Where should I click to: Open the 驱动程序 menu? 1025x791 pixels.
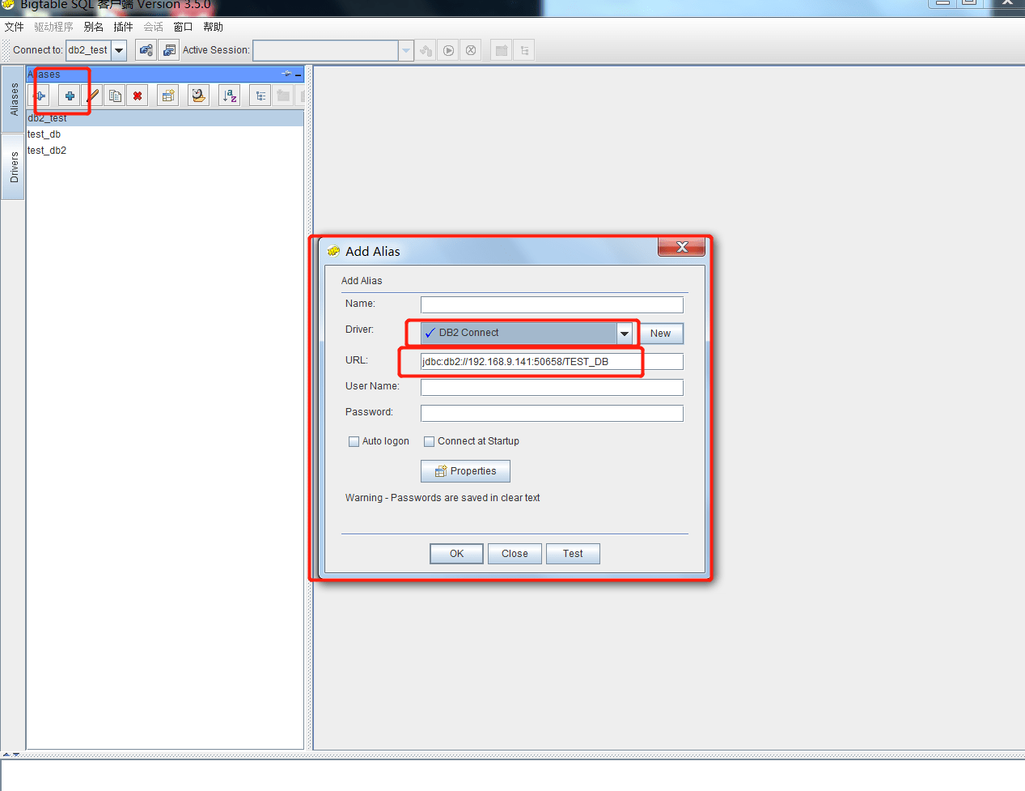(x=53, y=27)
